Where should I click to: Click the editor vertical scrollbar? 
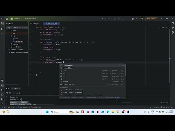[x=170, y=56]
